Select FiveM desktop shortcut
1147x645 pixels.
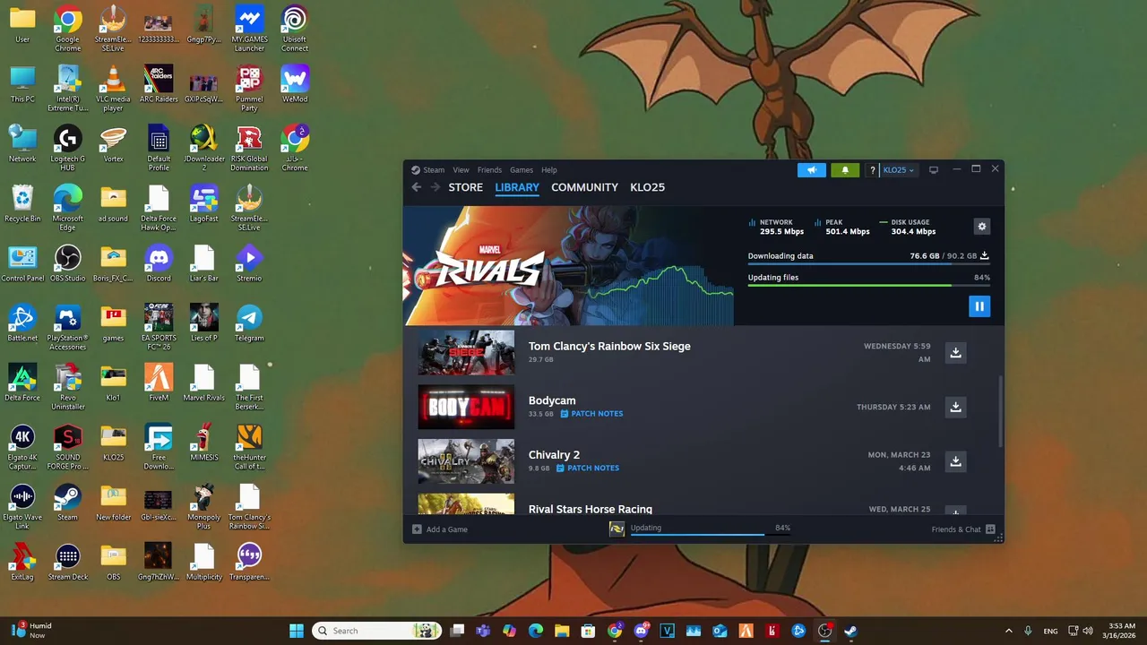(159, 383)
